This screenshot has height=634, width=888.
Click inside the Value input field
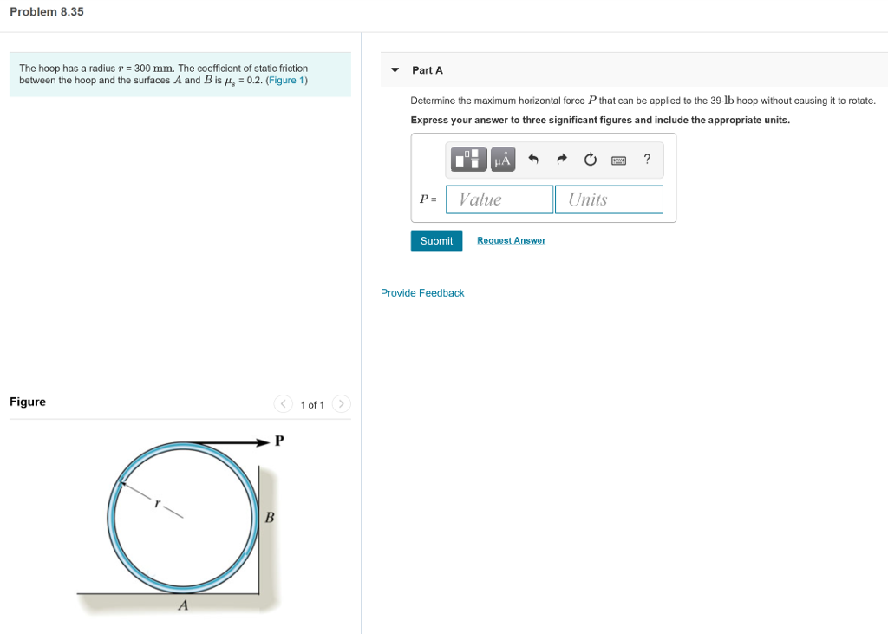pyautogui.click(x=499, y=199)
